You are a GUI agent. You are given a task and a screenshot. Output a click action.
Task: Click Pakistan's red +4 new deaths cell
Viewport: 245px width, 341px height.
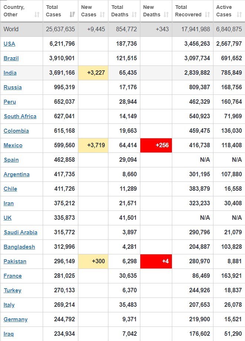point(156,261)
